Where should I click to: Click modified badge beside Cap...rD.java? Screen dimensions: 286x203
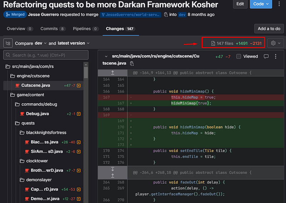[x=79, y=189]
